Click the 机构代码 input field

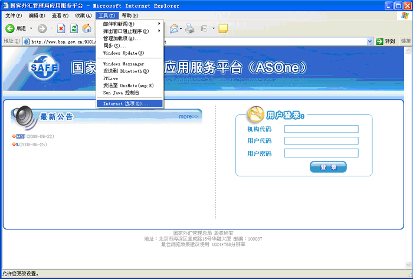[x=321, y=129]
